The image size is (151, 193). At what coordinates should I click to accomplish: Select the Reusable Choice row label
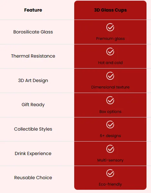pos(33,178)
